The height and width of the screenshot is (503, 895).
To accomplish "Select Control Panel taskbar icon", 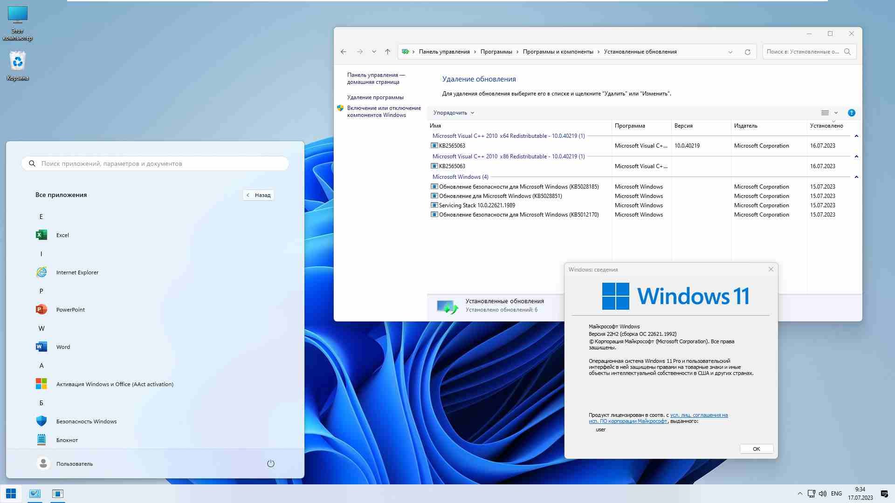I will pos(35,494).
